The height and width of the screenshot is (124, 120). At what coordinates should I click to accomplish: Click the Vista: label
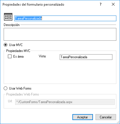coord(43,56)
